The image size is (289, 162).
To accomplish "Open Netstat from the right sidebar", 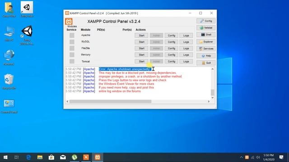I will click(x=206, y=28).
